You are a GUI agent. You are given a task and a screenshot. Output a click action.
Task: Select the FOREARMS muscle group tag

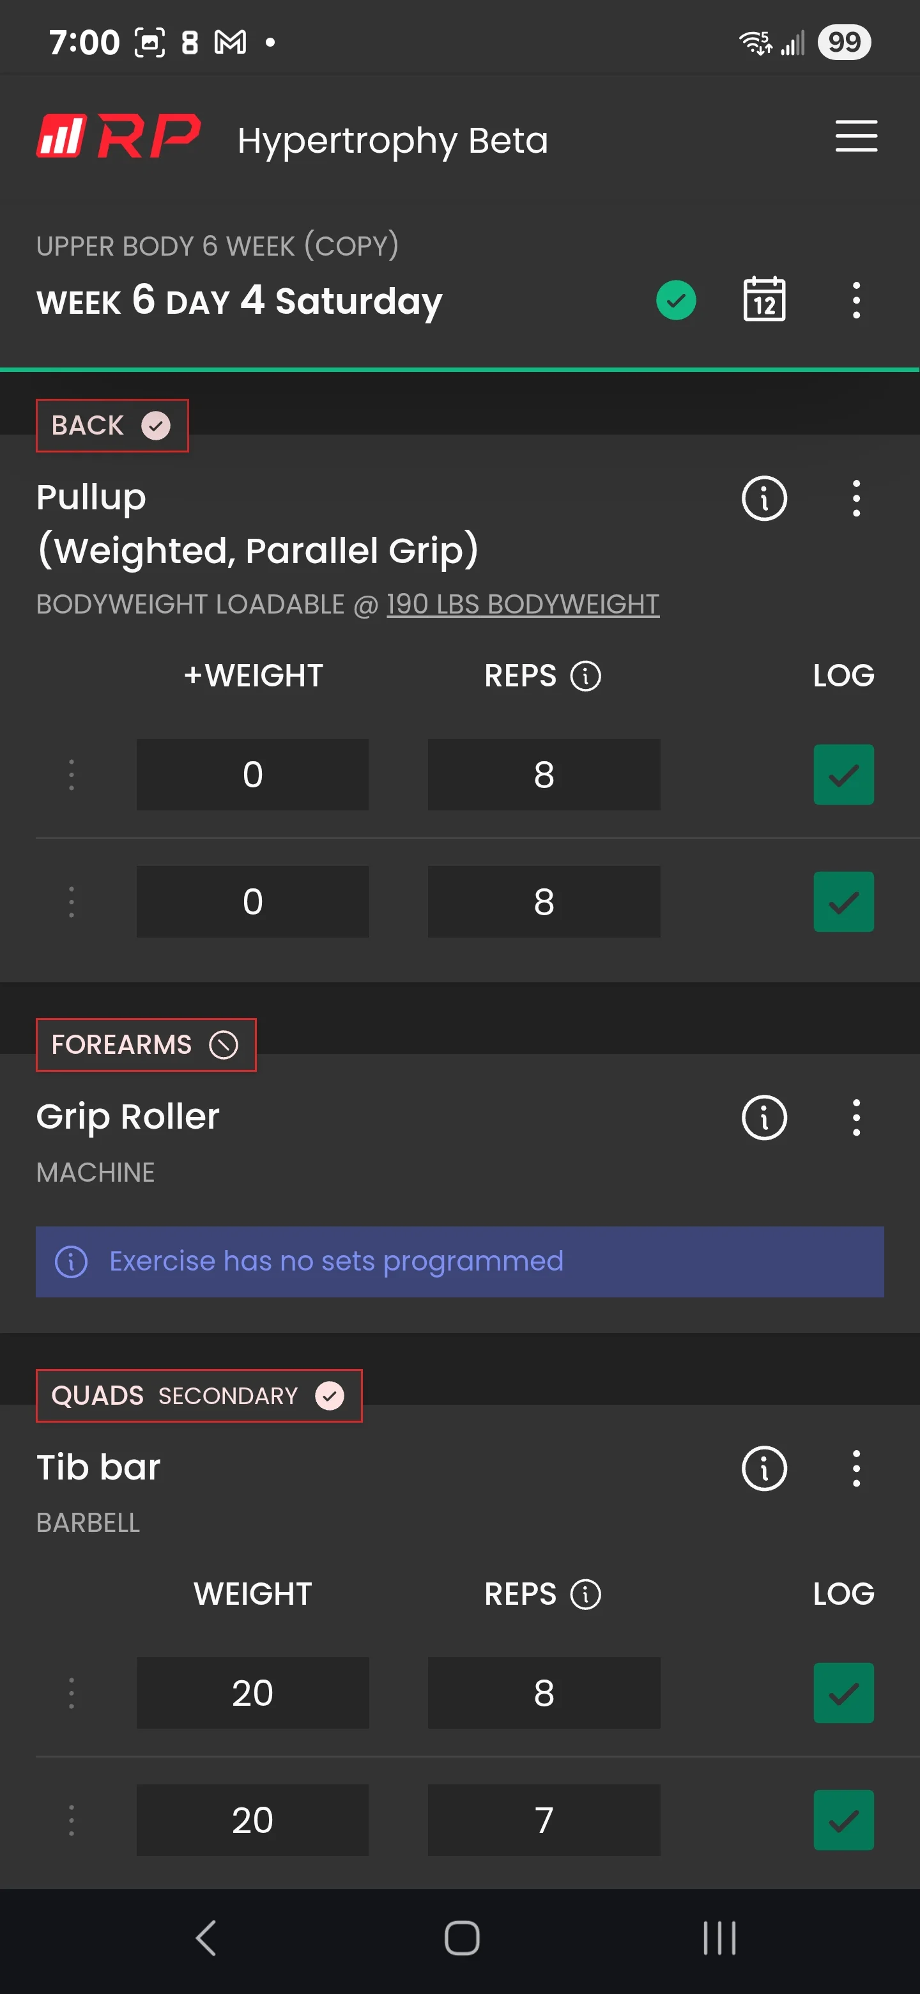coord(146,1044)
